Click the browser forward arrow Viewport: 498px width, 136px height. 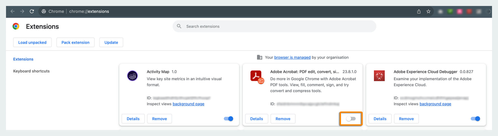[22, 11]
